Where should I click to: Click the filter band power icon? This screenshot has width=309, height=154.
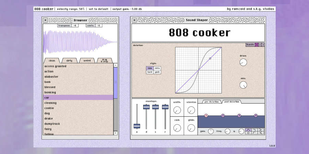coord(248,133)
